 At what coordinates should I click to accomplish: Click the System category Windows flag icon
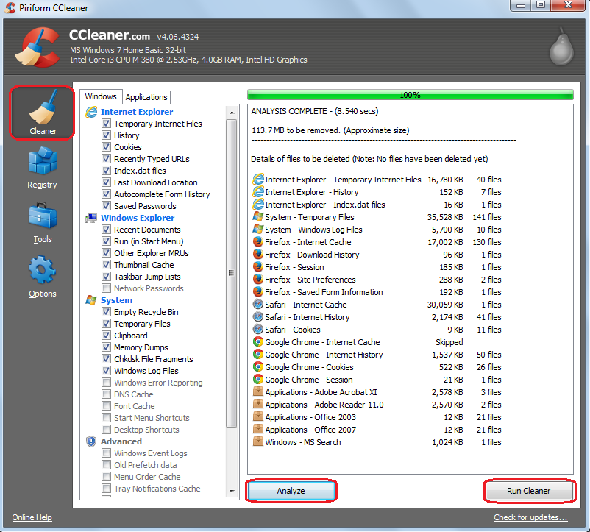coord(91,300)
